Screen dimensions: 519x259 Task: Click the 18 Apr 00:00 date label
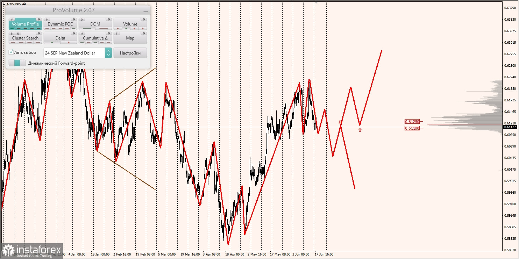tap(234, 254)
